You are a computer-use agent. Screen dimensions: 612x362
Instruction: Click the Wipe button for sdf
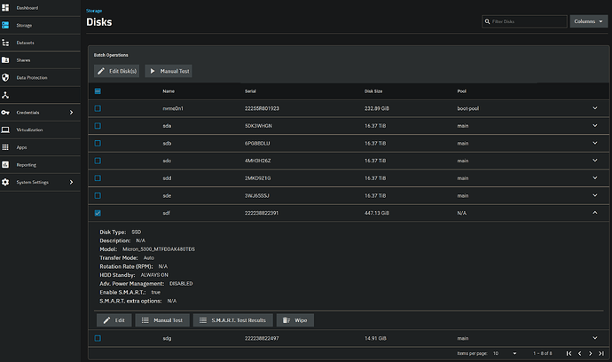(x=295, y=320)
